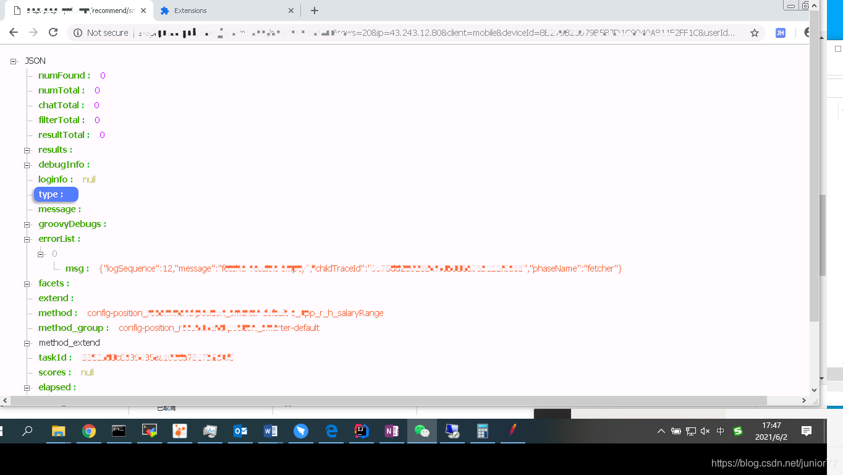Click the JH extension icon near the address bar
Viewport: 843px width, 475px height.
[x=780, y=33]
